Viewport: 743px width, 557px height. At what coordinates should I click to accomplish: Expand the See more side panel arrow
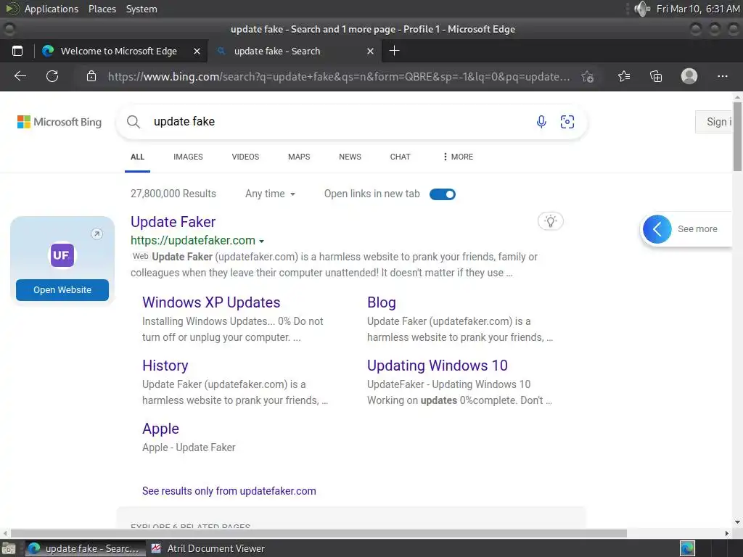[657, 229]
